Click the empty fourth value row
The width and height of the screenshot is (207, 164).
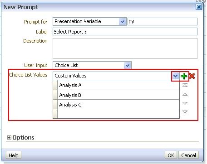[x=118, y=114]
